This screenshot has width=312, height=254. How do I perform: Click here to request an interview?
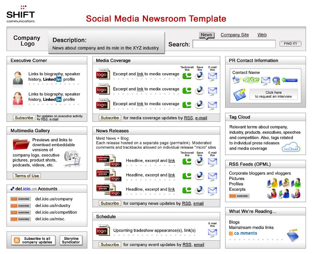pos(273,94)
